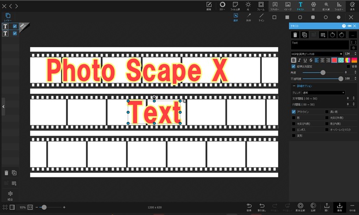
Task: Open the more options ellipsis in text panel
Action: 353,35
